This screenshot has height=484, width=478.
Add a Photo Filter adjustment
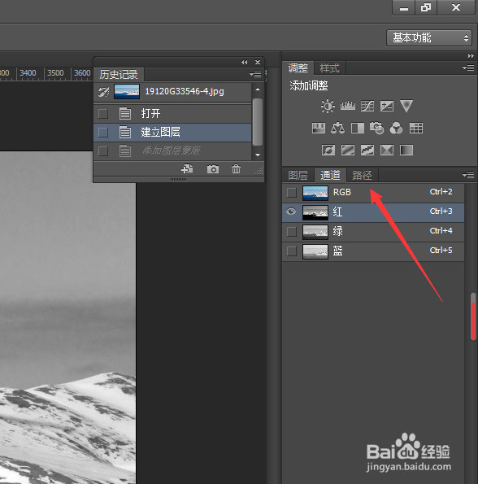pyautogui.click(x=376, y=128)
